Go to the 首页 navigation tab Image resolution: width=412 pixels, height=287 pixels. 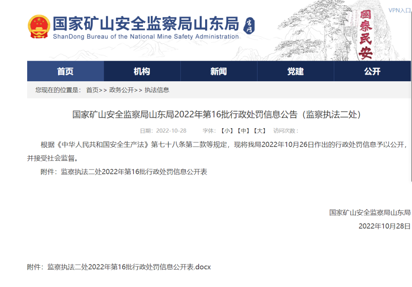65,71
